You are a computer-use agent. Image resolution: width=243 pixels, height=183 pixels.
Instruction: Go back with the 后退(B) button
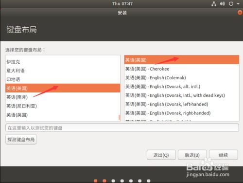(x=192, y=155)
